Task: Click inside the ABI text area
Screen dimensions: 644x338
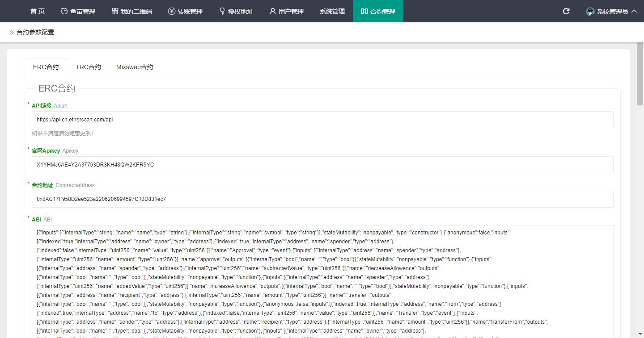Action: click(x=322, y=281)
